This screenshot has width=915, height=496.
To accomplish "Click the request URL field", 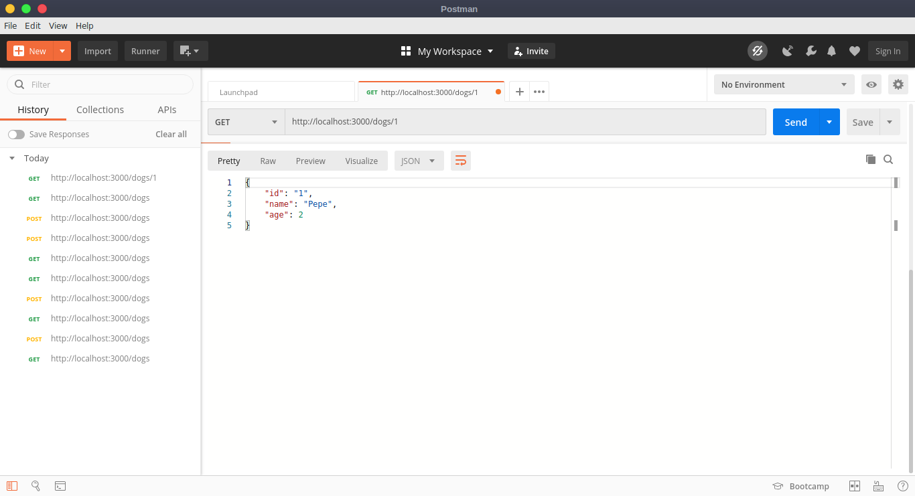I will point(526,122).
